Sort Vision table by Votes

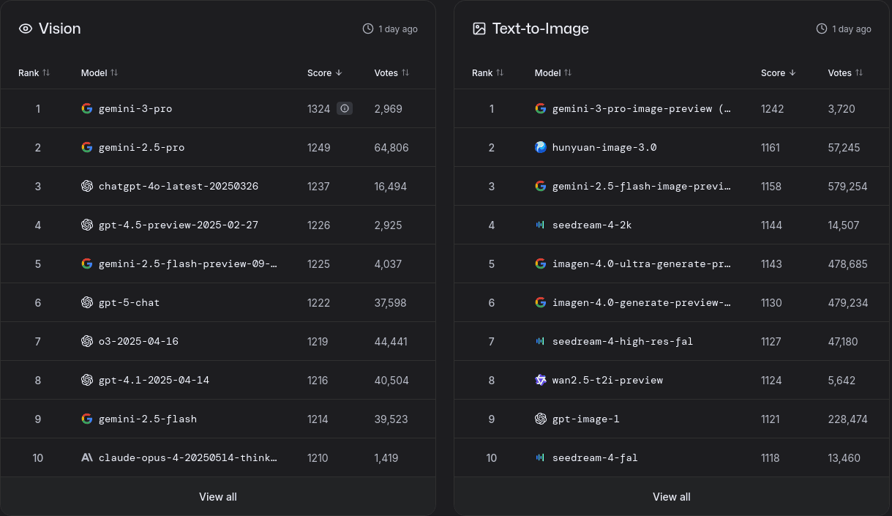pyautogui.click(x=391, y=72)
